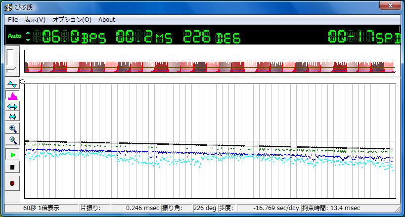
Task: Select the sine waveform view button
Action: (12, 84)
